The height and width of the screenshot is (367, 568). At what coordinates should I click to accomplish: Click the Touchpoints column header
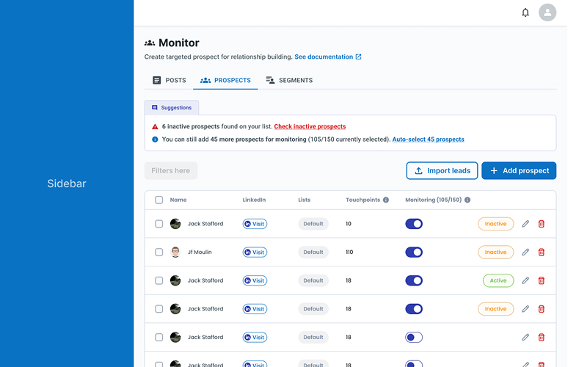pos(363,200)
